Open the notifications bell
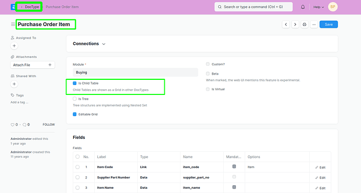Image resolution: width=361 pixels, height=193 pixels. [303, 7]
